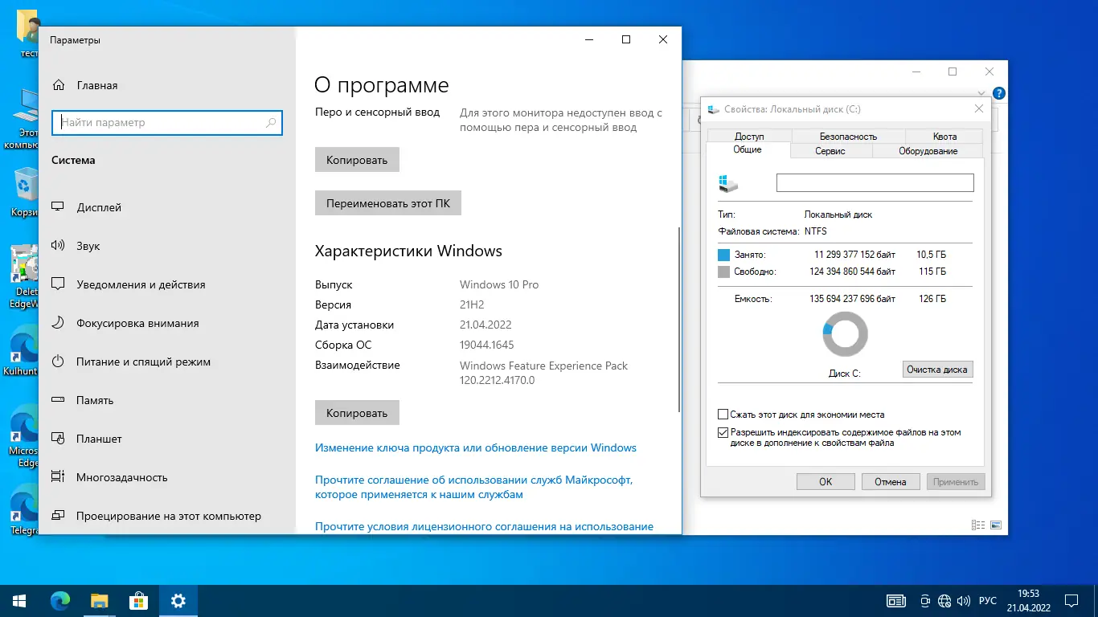Click the Свободно value 115 ГБ
The image size is (1098, 617).
pos(932,272)
